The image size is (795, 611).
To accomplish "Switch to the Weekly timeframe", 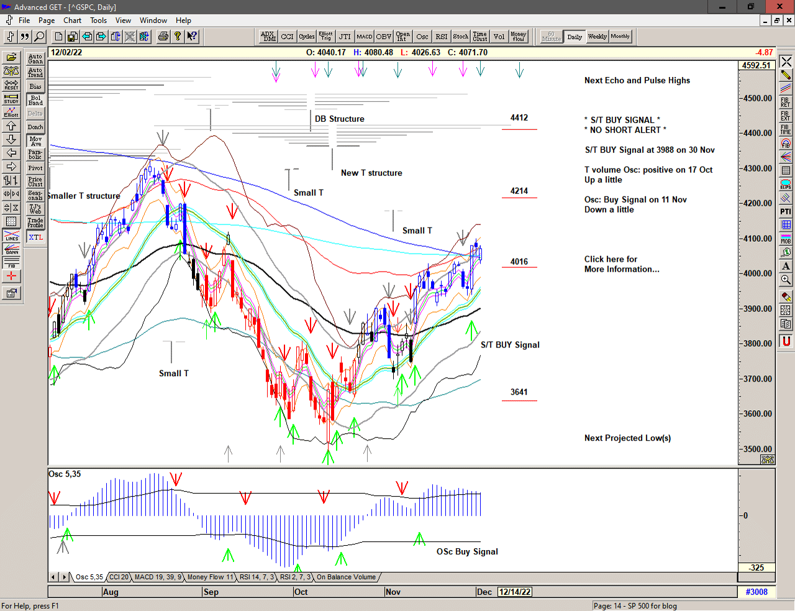I will click(x=597, y=37).
